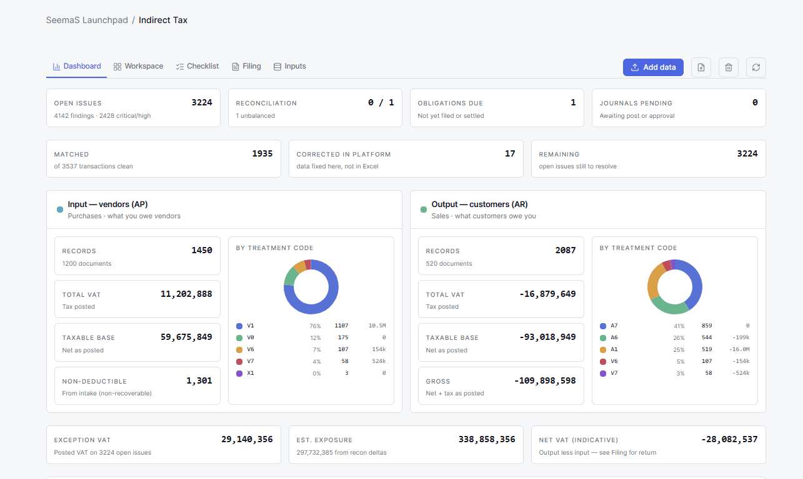Select the Inputs tab

click(289, 66)
